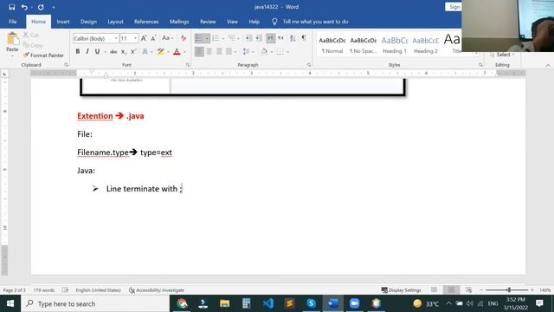Save the document with the Save icon
This screenshot has height=312, width=554.
click(11, 7)
